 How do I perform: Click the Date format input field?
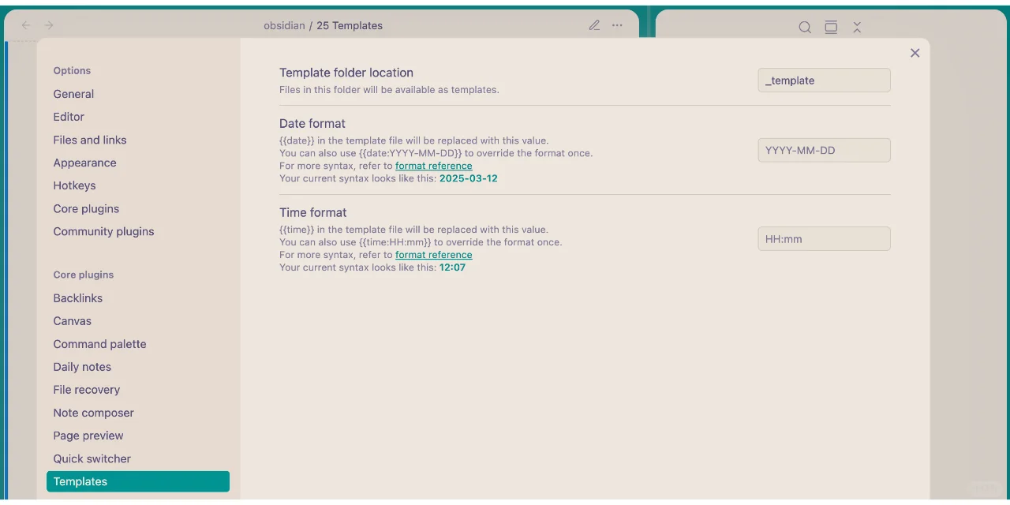[x=824, y=150]
